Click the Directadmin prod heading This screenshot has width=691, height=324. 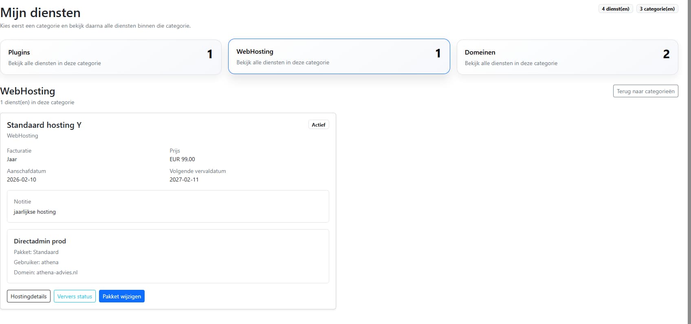click(40, 241)
